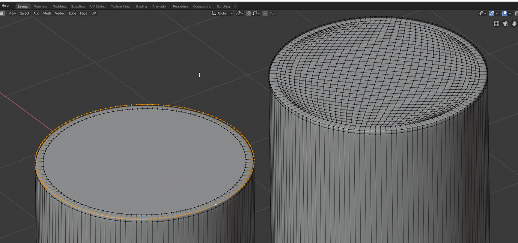Enable proportional editing

(x=265, y=13)
